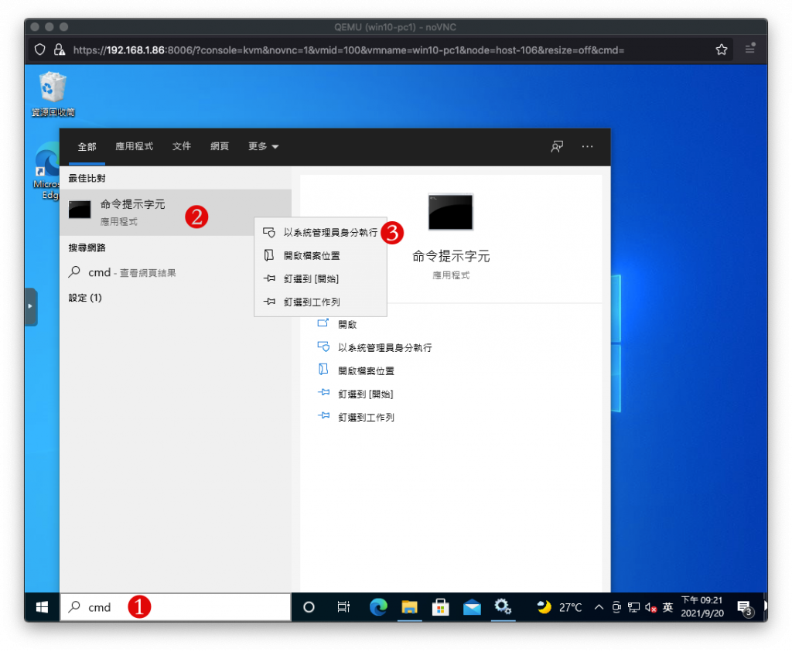792x652 pixels.
Task: Open Cortana circle icon on taskbar
Action: (309, 607)
